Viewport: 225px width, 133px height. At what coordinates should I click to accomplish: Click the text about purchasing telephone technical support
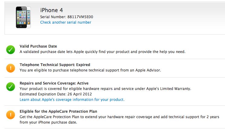pos(90,70)
